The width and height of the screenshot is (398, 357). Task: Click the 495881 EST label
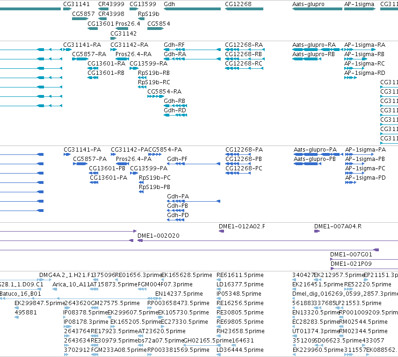[26, 312]
